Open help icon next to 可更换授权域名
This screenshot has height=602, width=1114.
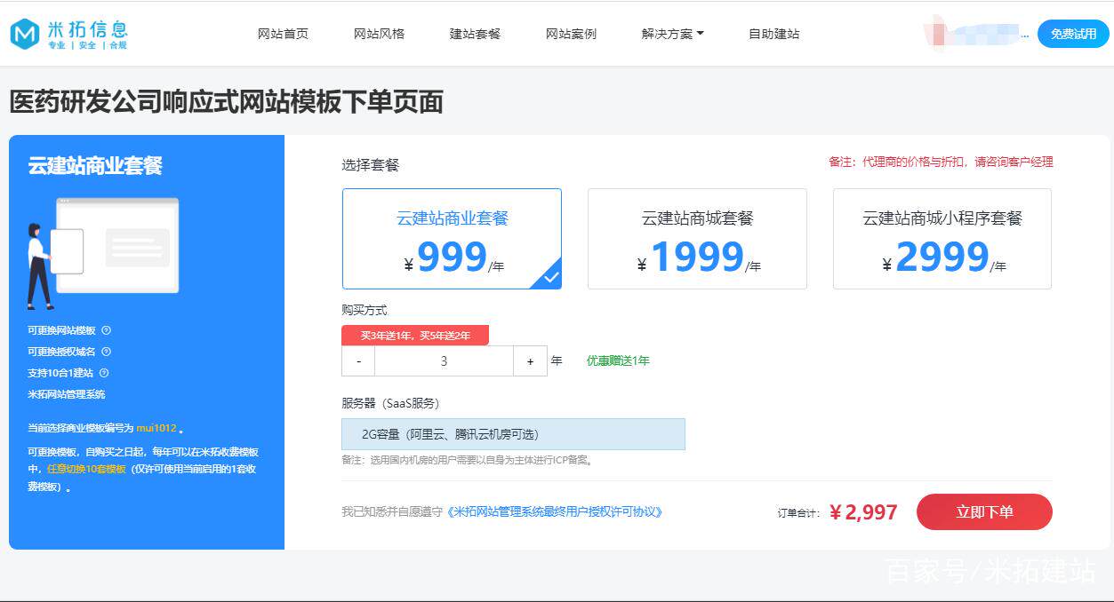point(107,352)
